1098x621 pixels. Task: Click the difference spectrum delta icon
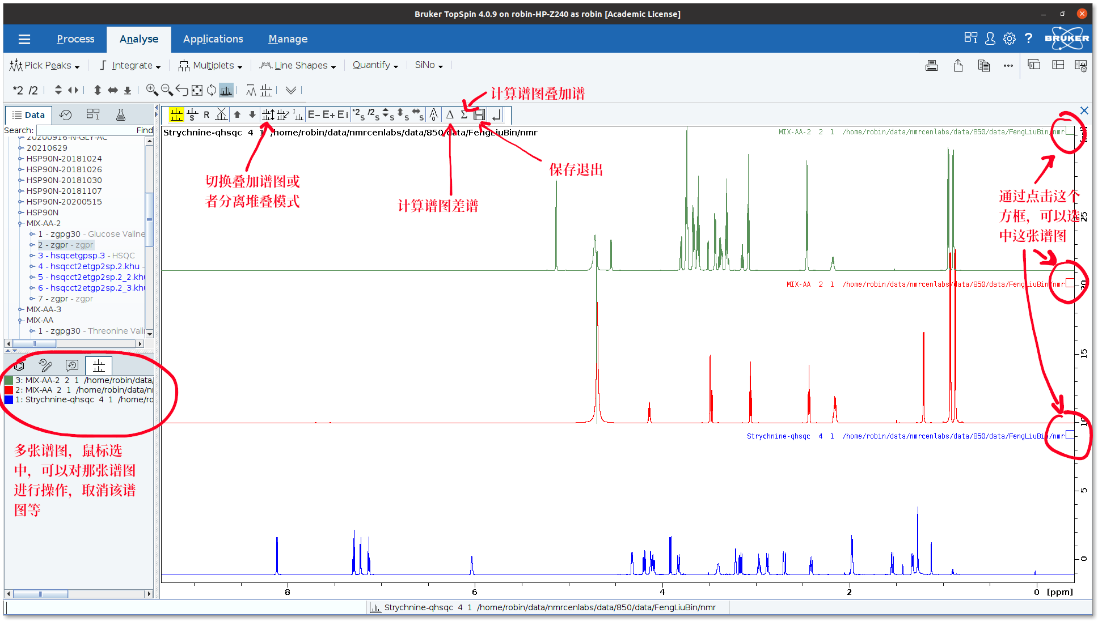click(450, 114)
